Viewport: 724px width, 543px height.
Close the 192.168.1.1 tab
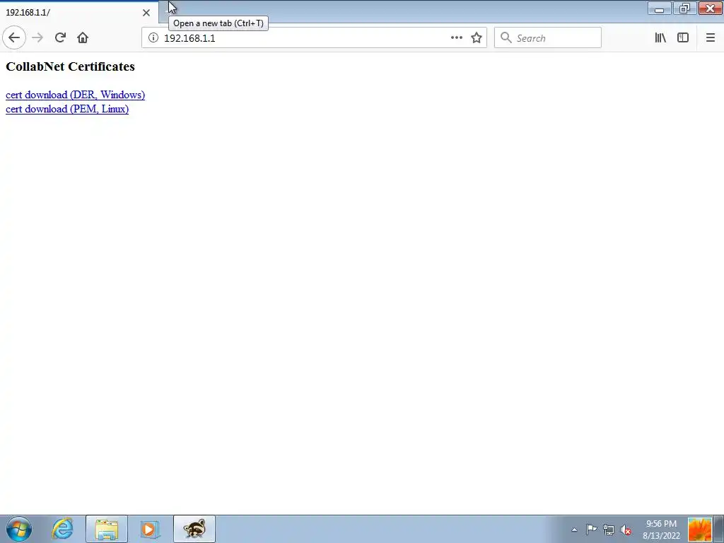[146, 13]
